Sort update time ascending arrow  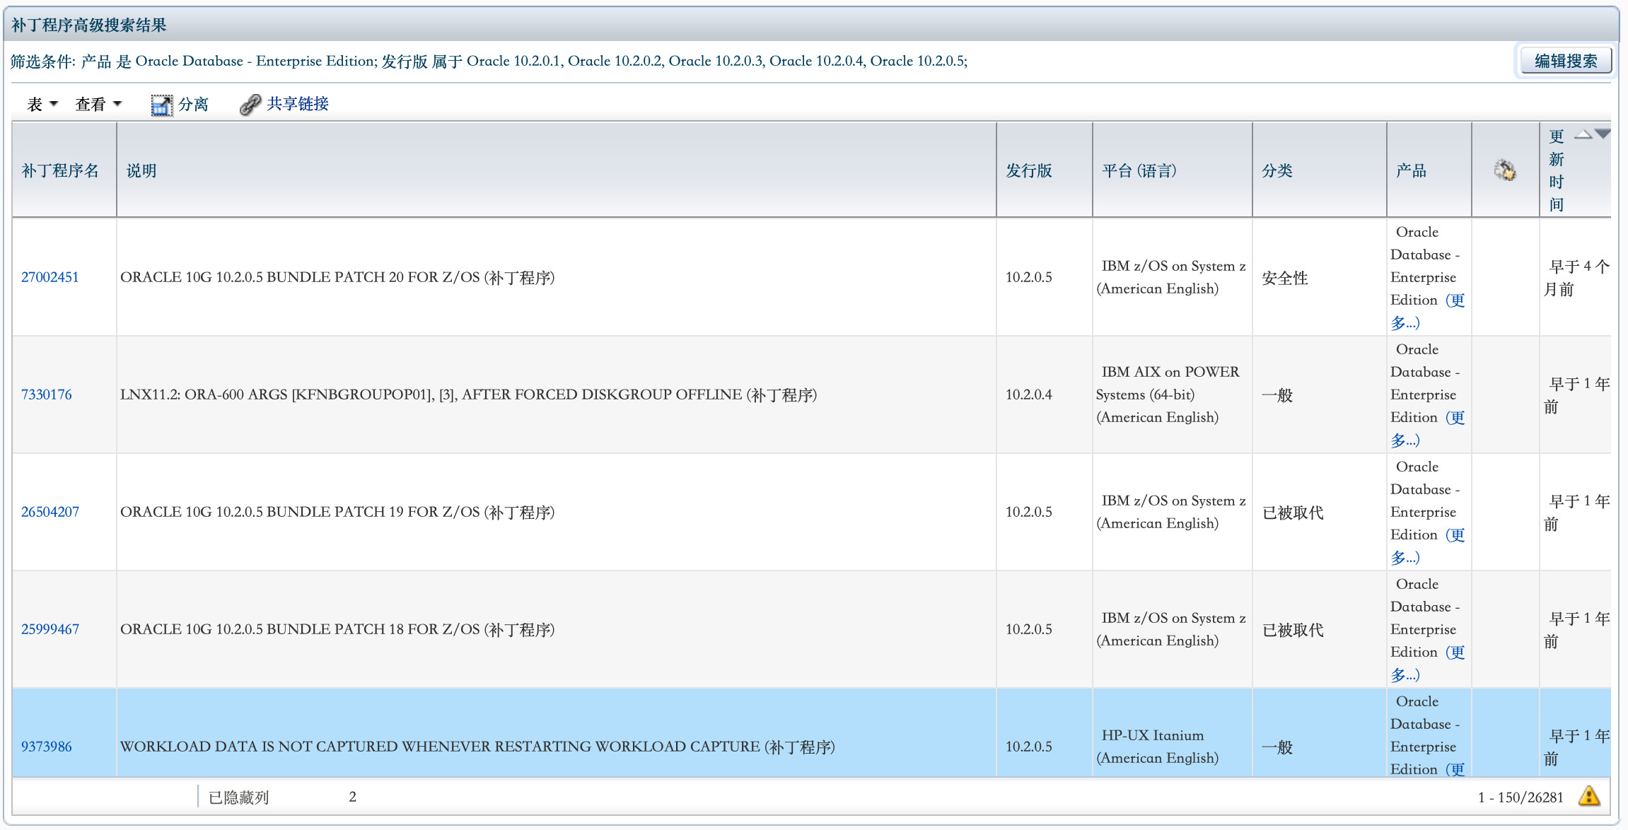1583,134
